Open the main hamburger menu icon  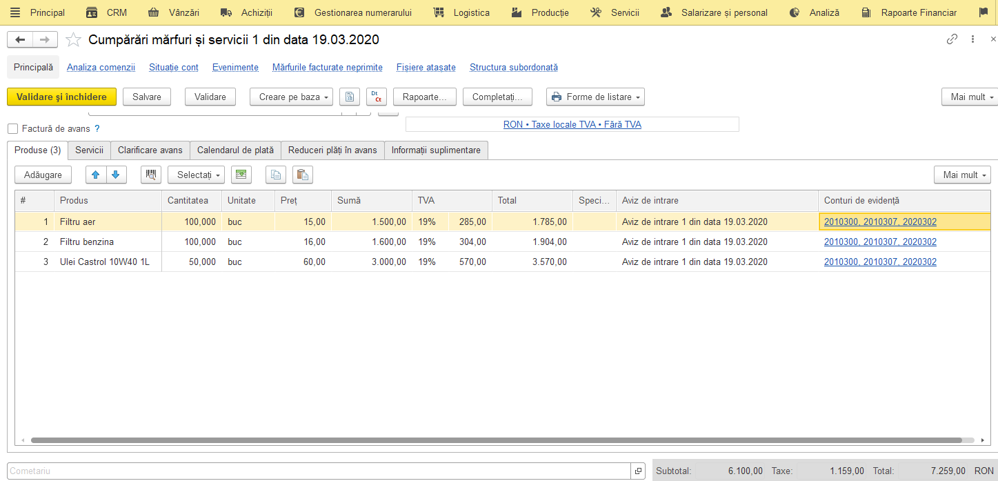coord(14,12)
